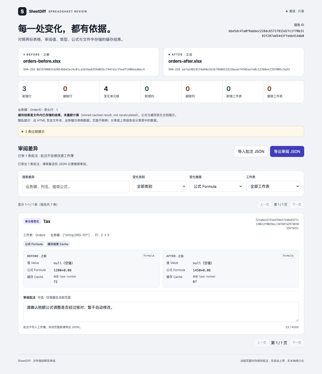Viewport: 322px width, 374px height.
Task: Click the SheetDiff brand name
Action: 37,11
